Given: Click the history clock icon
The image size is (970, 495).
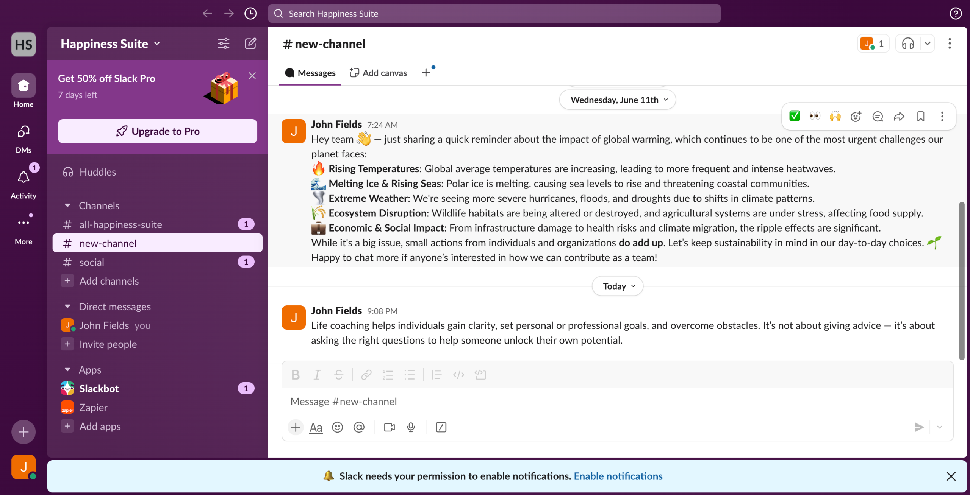Looking at the screenshot, I should coord(250,14).
